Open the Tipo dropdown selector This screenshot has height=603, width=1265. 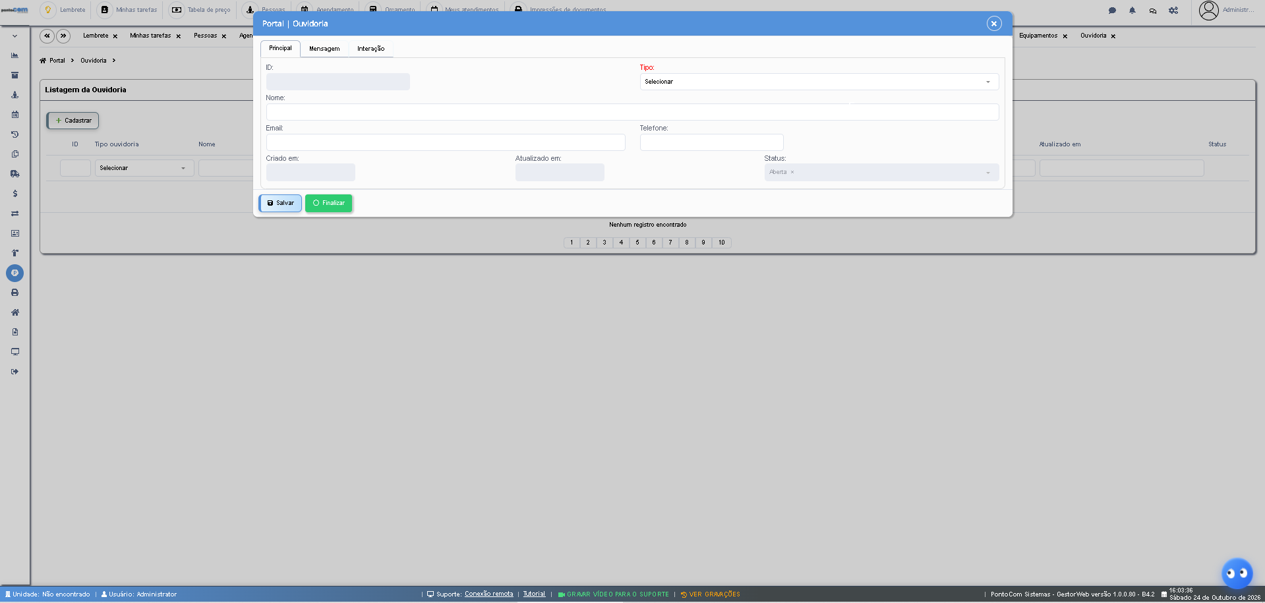[819, 82]
